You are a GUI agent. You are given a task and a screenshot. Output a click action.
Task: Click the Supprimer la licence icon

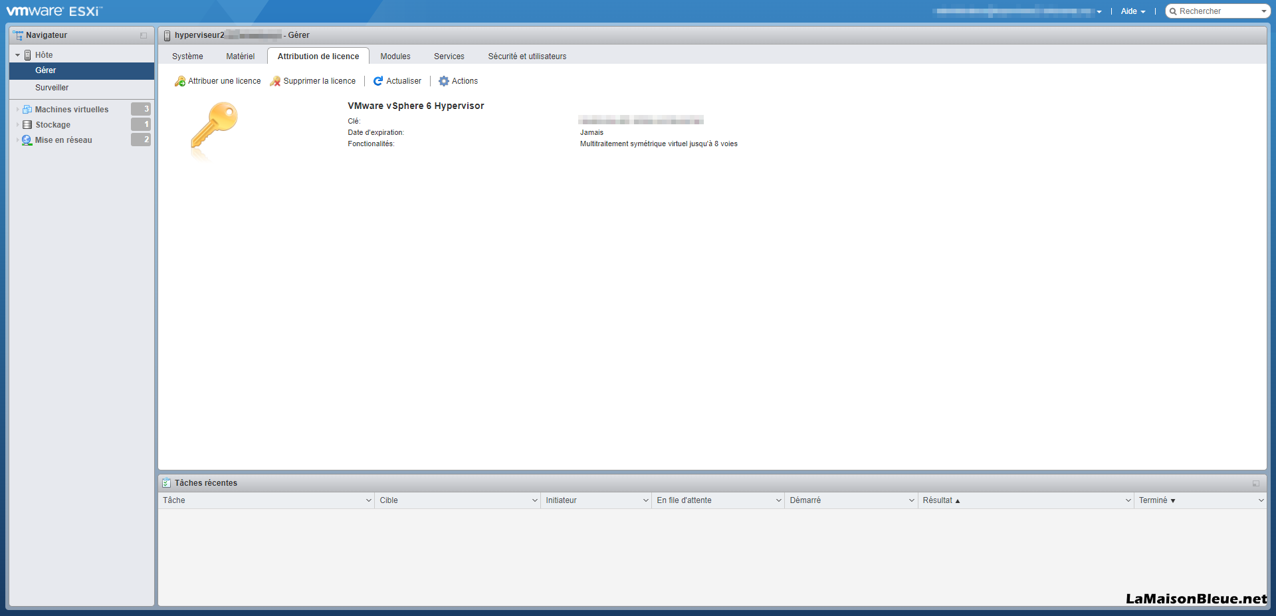click(x=275, y=81)
